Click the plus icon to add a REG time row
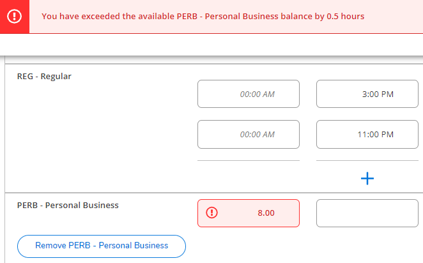Viewport: 423px width, 263px height. point(367,179)
